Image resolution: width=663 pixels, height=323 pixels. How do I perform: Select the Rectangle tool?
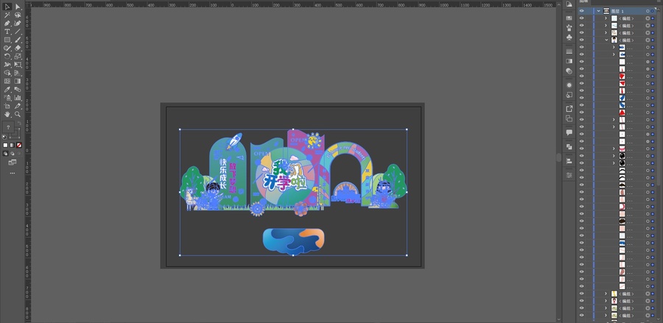tap(7, 40)
